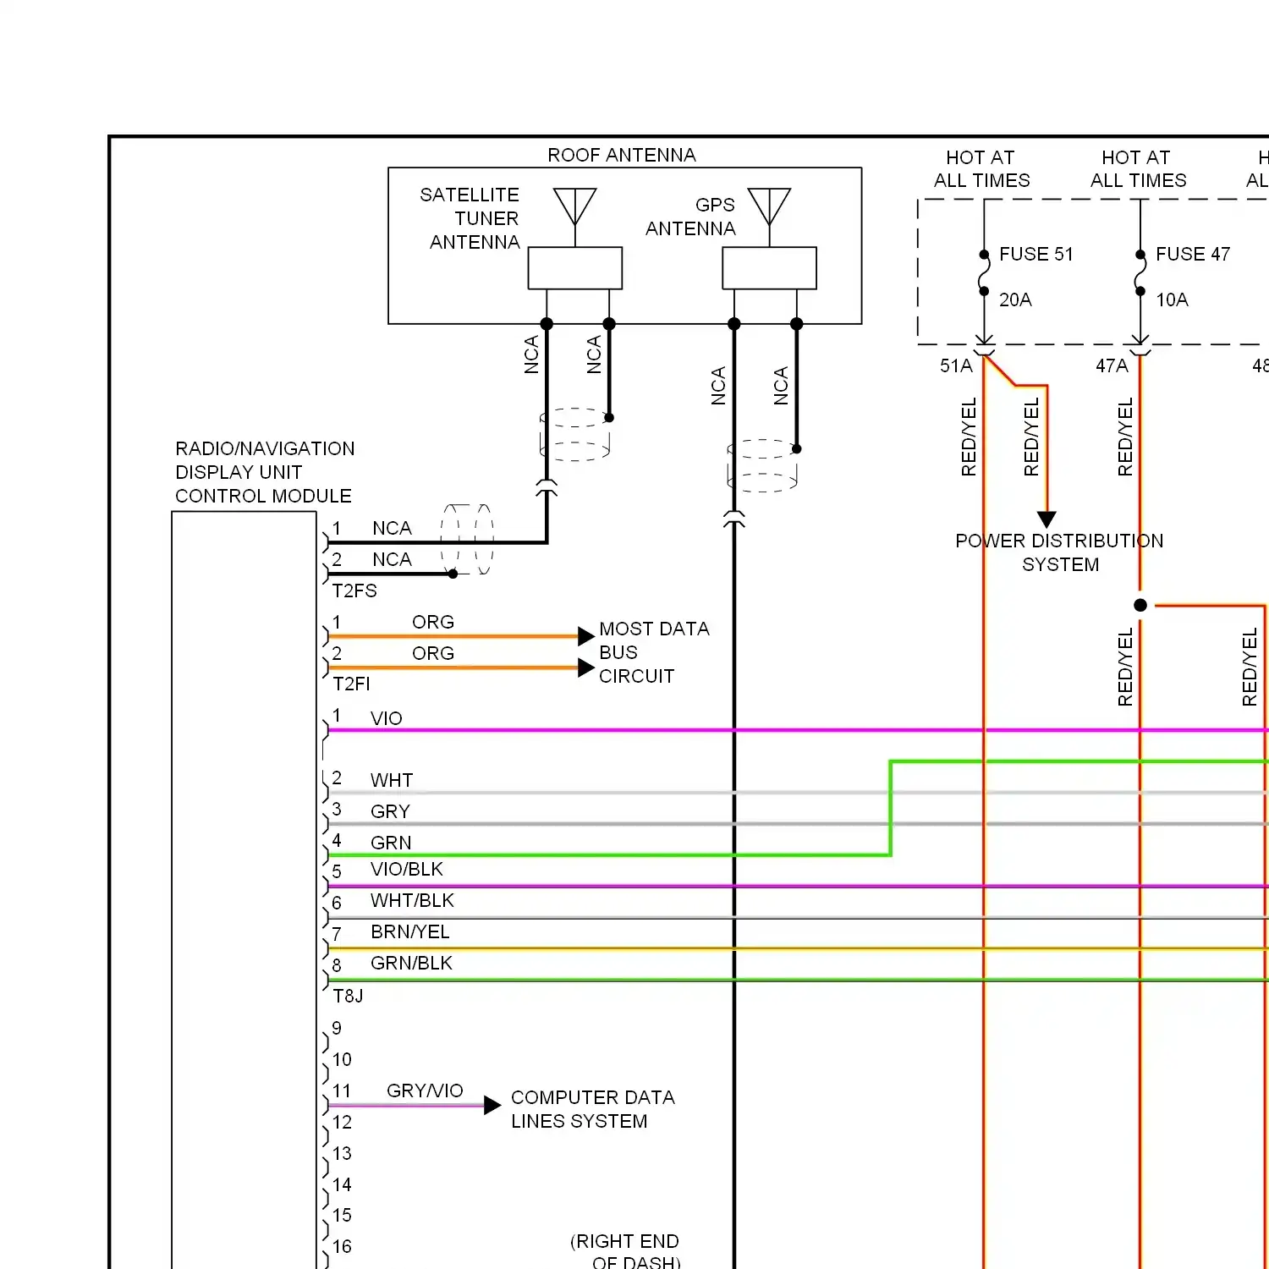Click ORG label on T2FI pin 1
This screenshot has height=1269, width=1269.
point(433,622)
